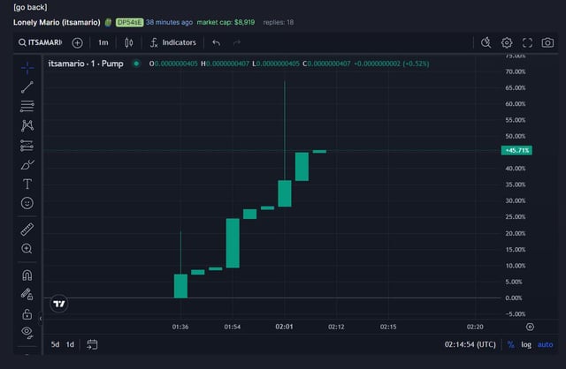This screenshot has height=369, width=566.
Task: Select the ruler measure tool
Action: (27, 230)
